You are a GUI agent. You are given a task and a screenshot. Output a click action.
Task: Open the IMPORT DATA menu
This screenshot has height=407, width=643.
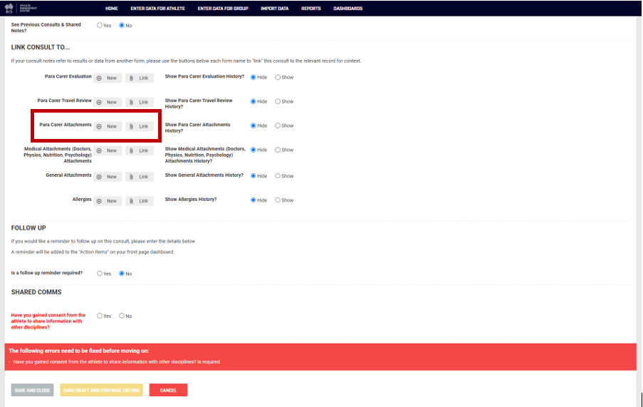pyautogui.click(x=275, y=9)
